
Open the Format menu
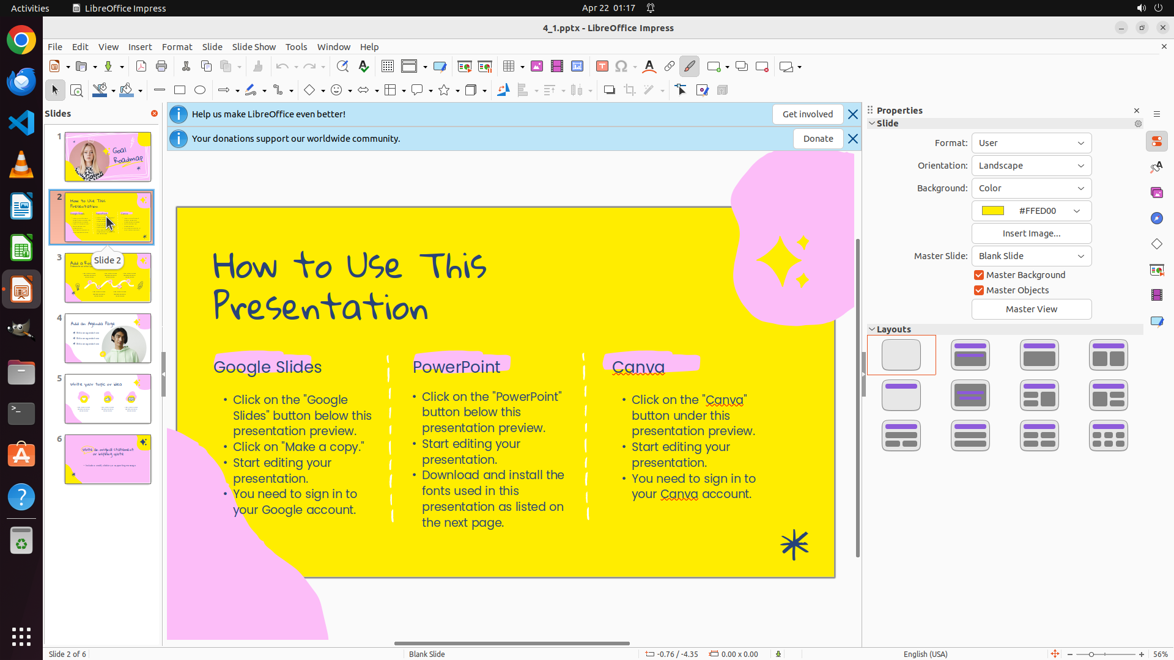click(x=177, y=47)
